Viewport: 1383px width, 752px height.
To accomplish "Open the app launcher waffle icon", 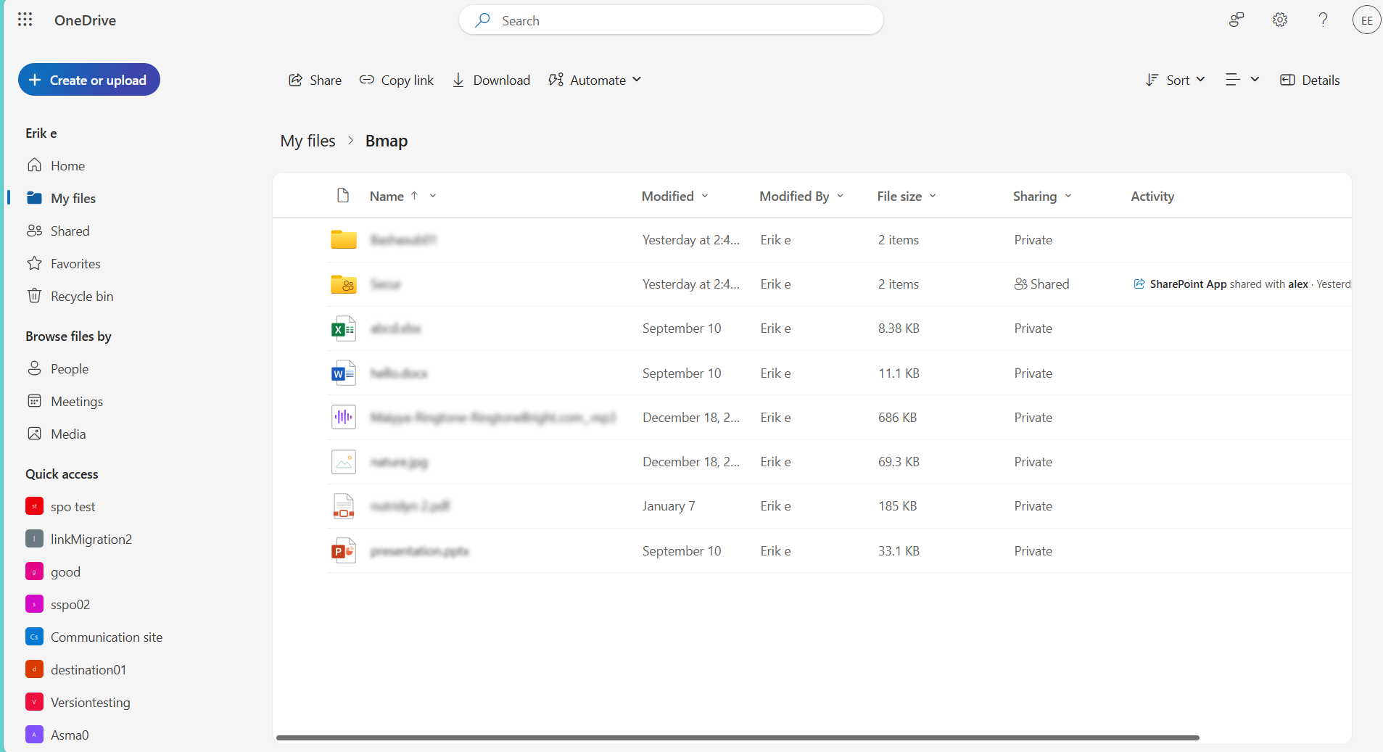I will [x=25, y=20].
